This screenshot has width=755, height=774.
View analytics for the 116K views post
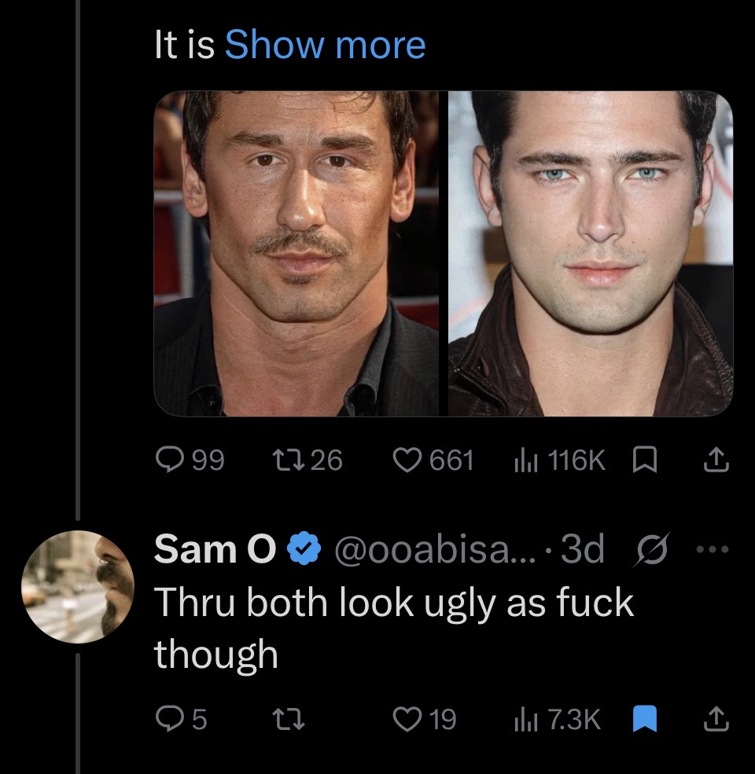519,460
